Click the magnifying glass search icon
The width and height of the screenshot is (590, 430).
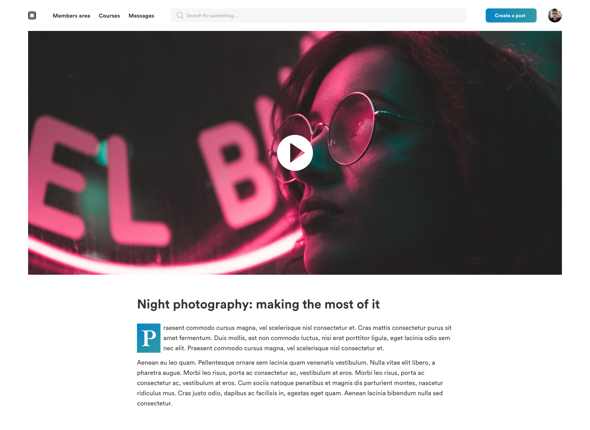(x=180, y=15)
